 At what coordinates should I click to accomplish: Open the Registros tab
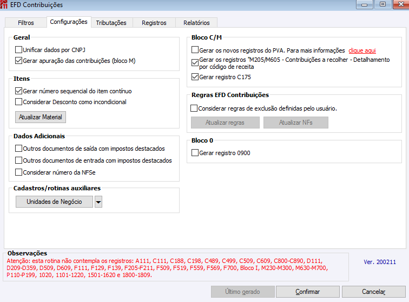[x=154, y=23]
